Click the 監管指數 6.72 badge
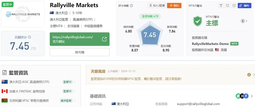Screen dimensions: 255x107 (x=150, y=16)
